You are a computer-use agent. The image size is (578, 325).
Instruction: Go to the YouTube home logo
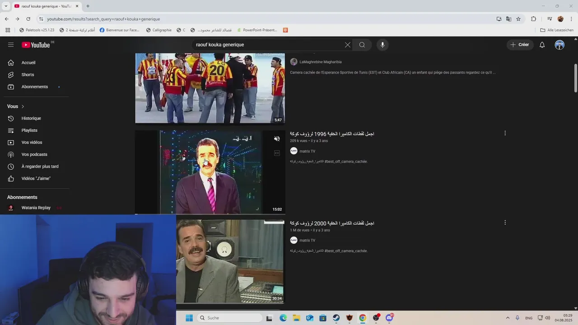click(x=36, y=45)
